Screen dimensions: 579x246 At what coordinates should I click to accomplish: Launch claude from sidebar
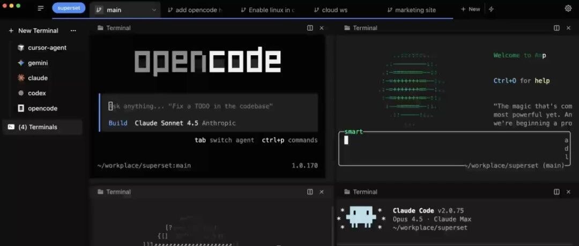[x=38, y=78]
